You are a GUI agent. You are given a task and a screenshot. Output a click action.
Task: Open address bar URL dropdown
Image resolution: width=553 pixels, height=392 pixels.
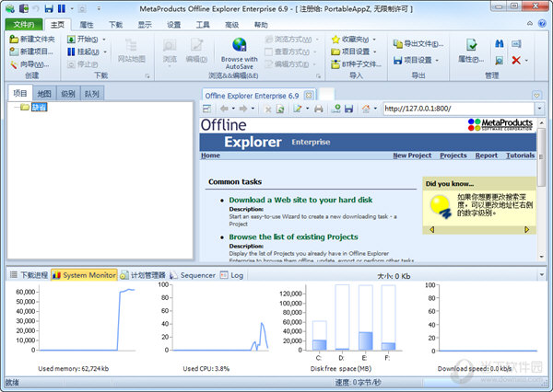(x=539, y=109)
